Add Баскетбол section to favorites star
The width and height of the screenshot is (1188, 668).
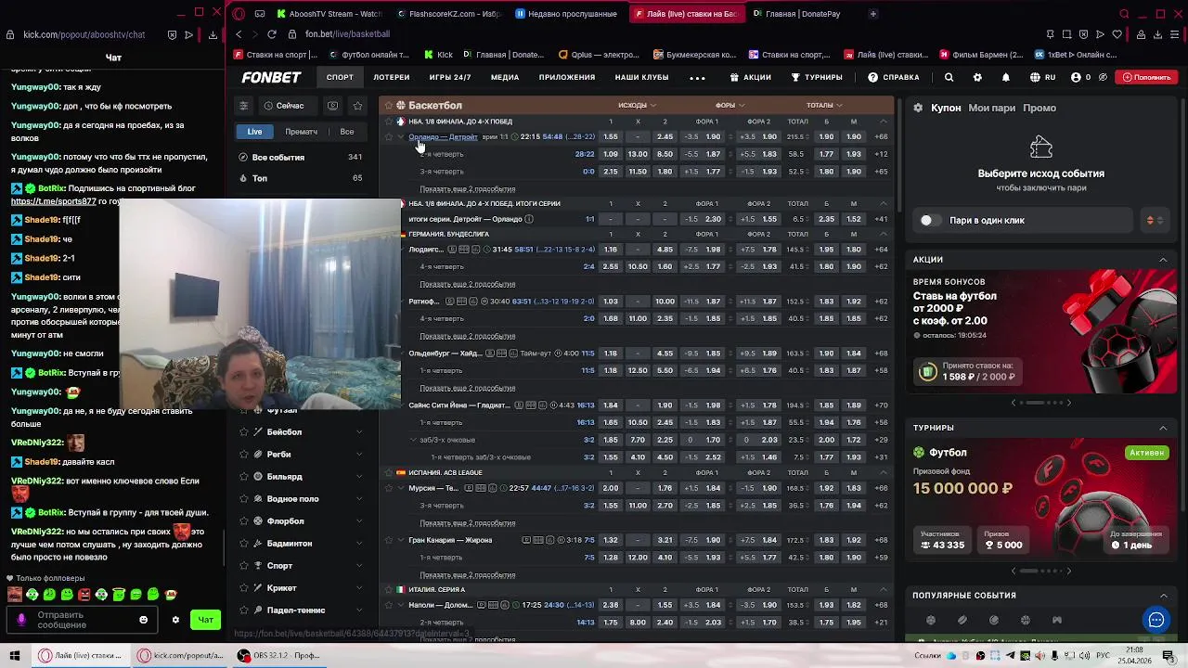[x=388, y=106]
